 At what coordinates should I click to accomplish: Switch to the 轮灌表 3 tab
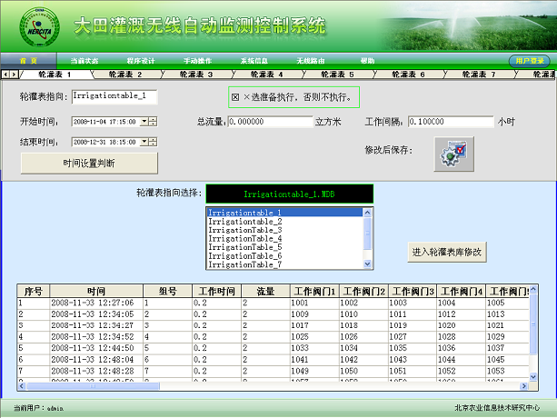point(195,75)
